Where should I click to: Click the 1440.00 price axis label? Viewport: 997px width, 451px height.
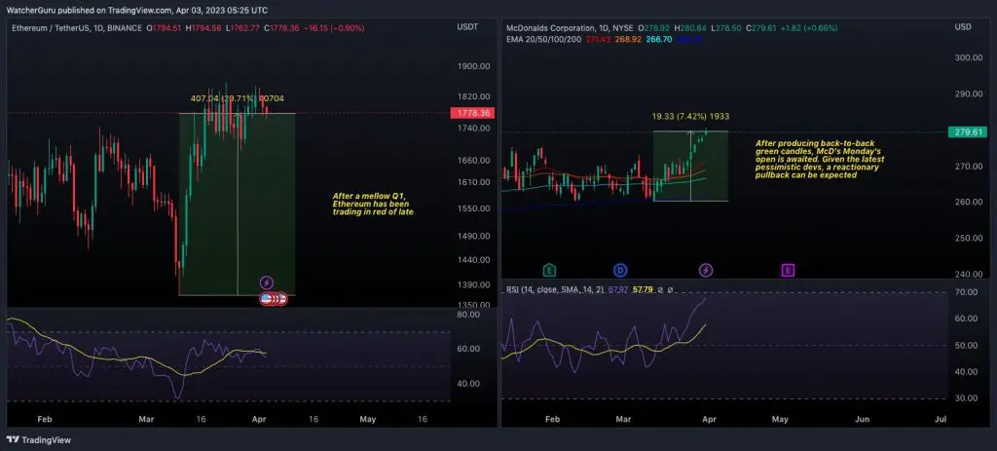pos(474,260)
